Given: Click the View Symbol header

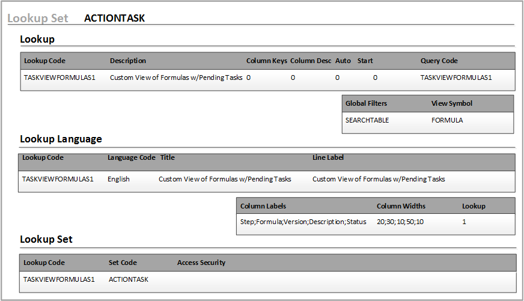Looking at the screenshot, I should coord(452,103).
